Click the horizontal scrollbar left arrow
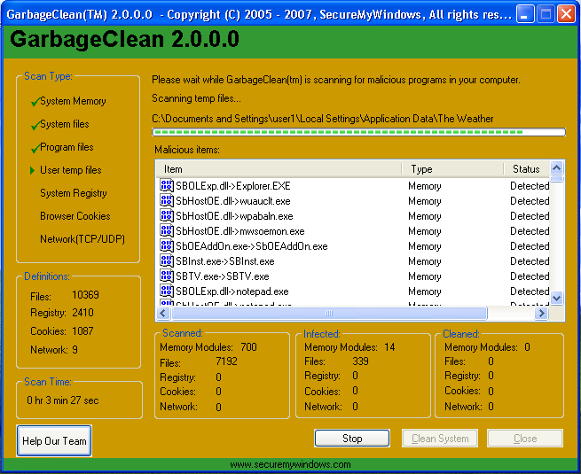 click(x=163, y=314)
